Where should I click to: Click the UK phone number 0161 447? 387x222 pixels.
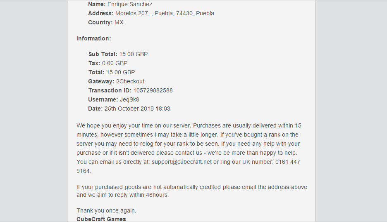click(x=287, y=162)
